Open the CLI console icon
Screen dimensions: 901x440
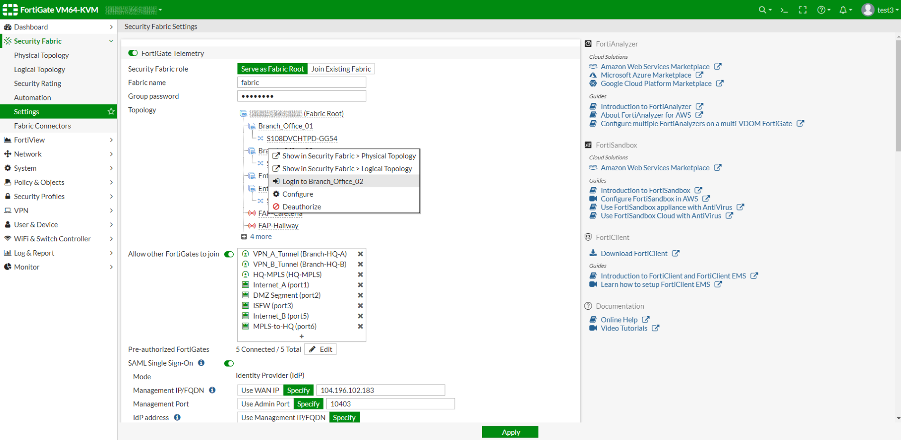click(x=784, y=10)
